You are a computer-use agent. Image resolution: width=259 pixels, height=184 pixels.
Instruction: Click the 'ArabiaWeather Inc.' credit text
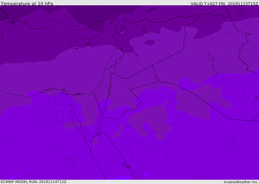(x=241, y=182)
